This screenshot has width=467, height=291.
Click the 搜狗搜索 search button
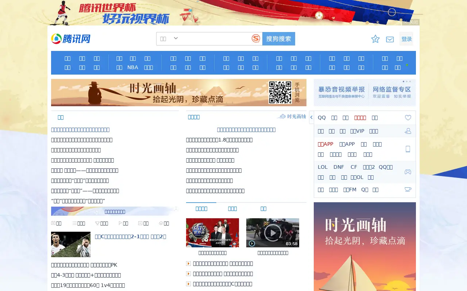[279, 39]
